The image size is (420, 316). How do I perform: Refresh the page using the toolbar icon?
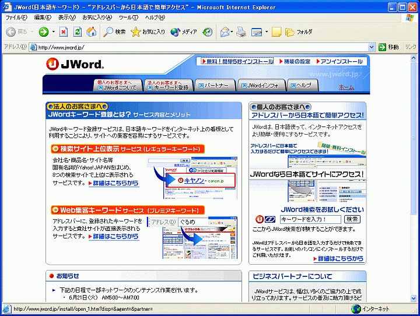tap(78, 32)
